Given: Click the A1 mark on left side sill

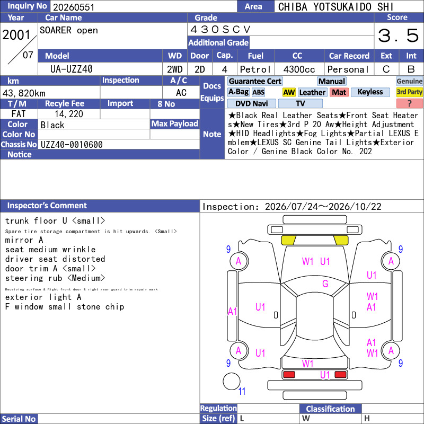Looking at the screenshot, I should (232, 312).
